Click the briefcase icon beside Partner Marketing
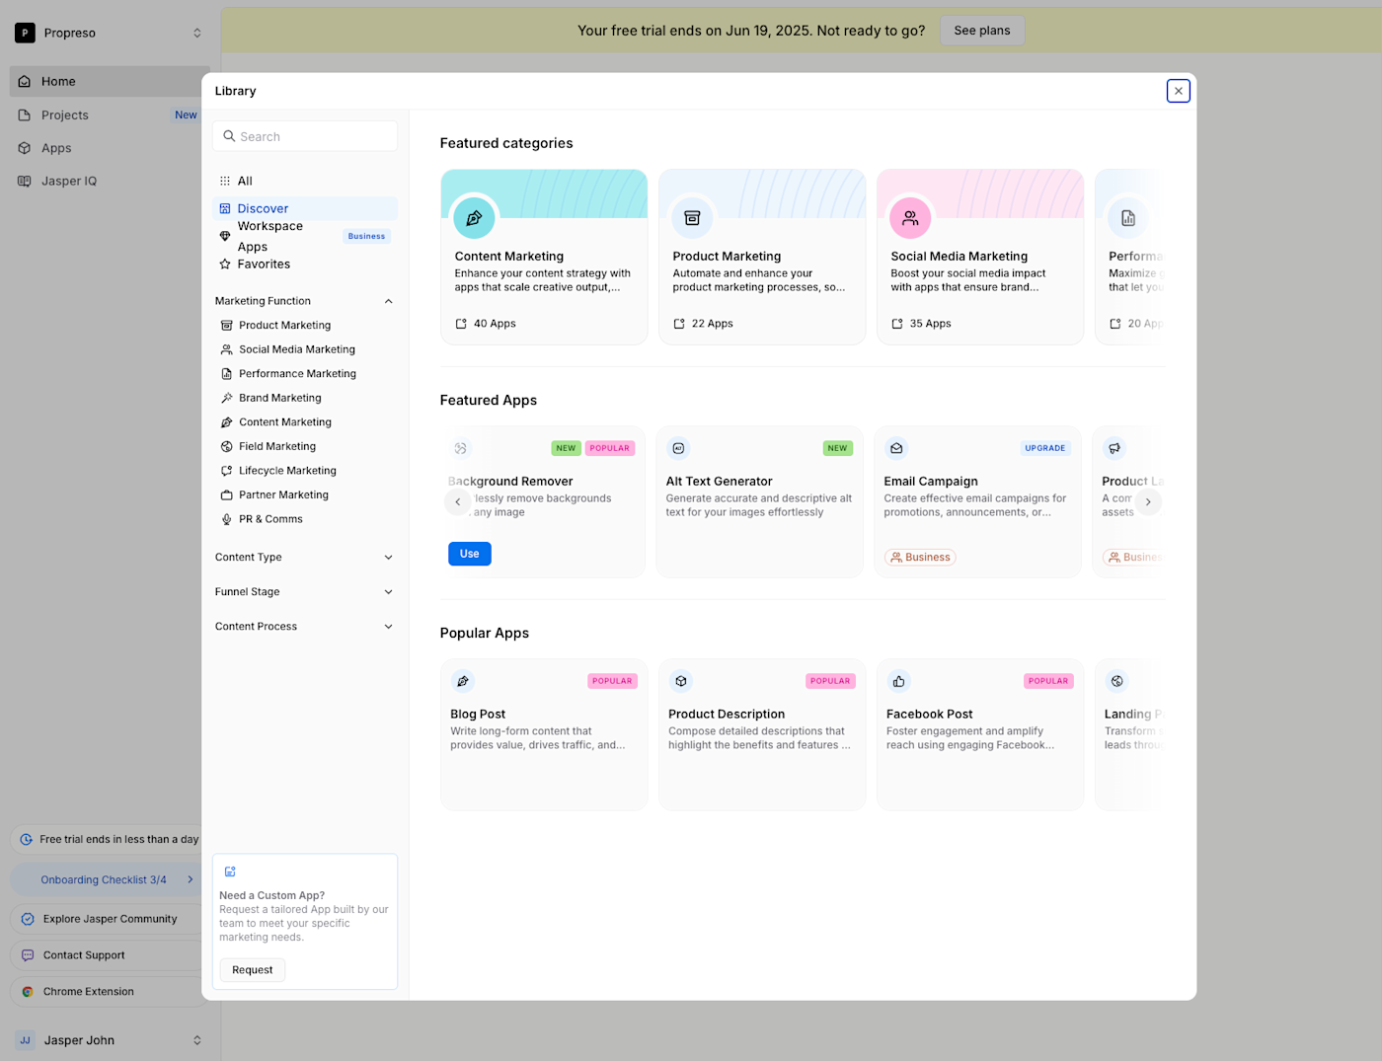The width and height of the screenshot is (1382, 1061). click(x=227, y=495)
